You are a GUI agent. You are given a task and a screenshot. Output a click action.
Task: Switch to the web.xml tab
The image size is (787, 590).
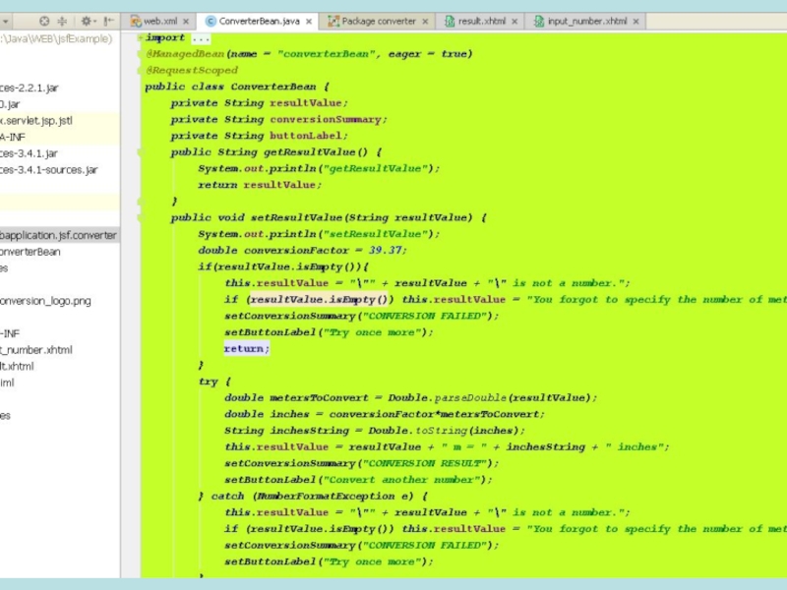159,21
